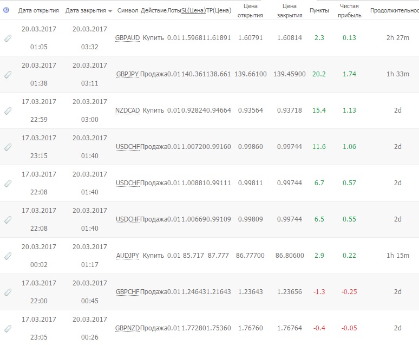
Task: Click the 20.2 points value in GBPJPY row
Action: click(319, 74)
